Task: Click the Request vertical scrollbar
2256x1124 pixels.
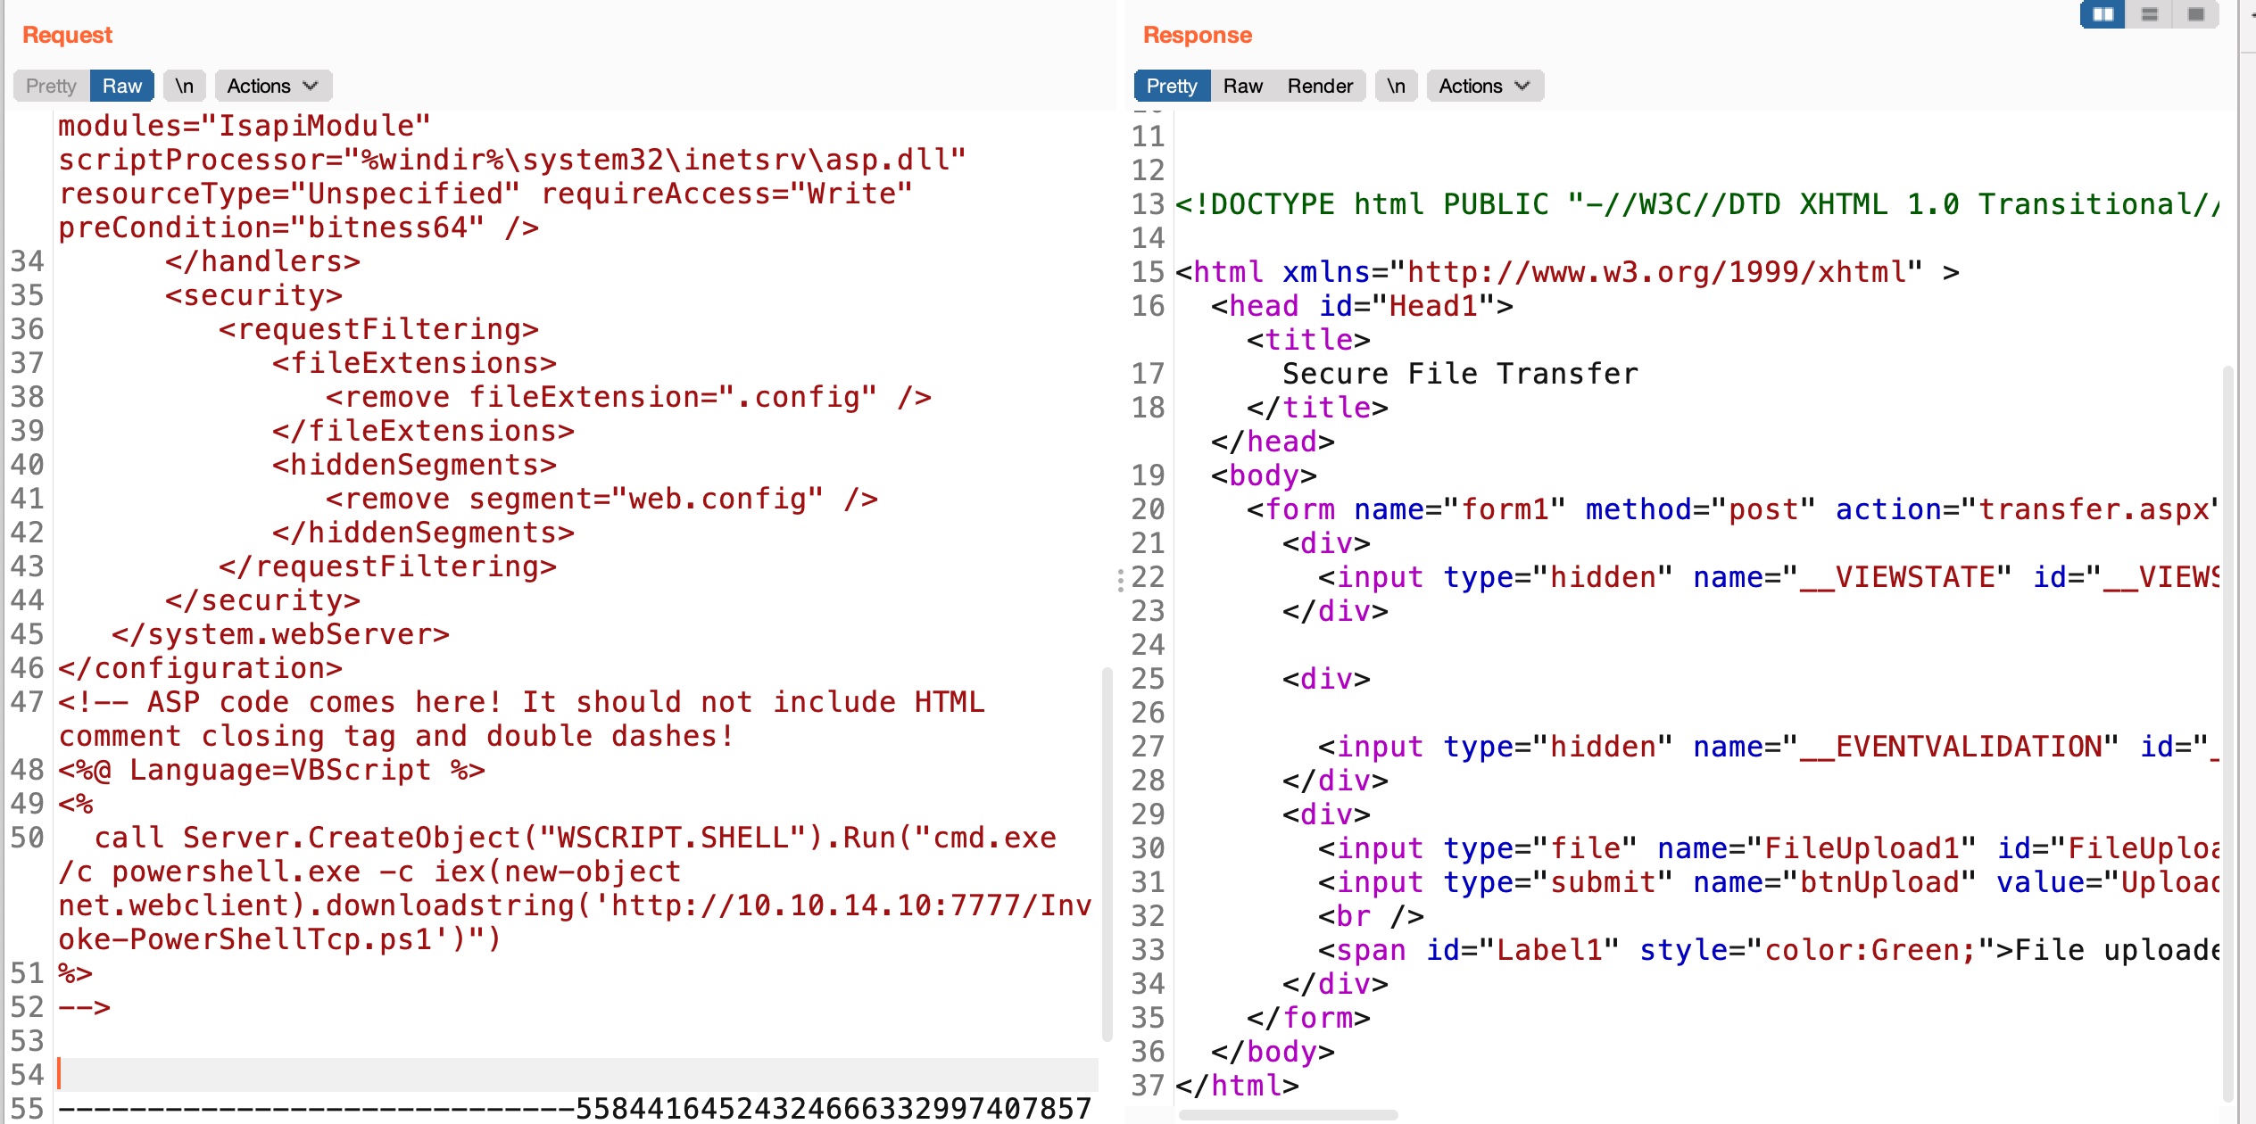Action: (x=1107, y=852)
